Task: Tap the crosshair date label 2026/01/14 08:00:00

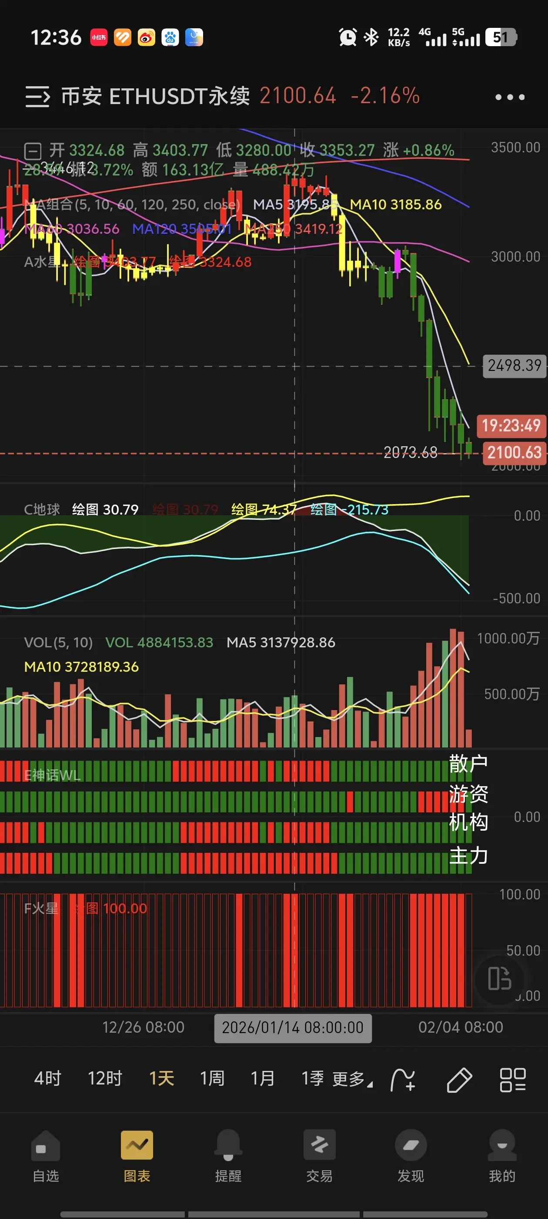Action: coord(293,1027)
